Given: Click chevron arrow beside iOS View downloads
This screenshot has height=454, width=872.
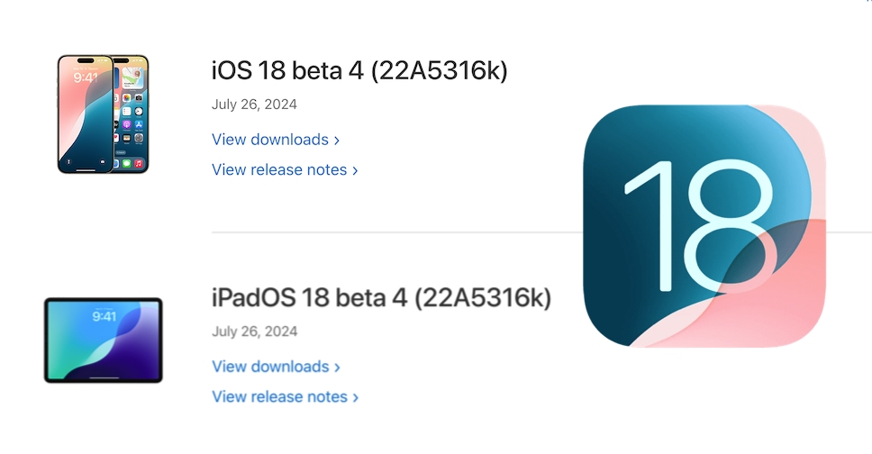Looking at the screenshot, I should click(x=337, y=141).
